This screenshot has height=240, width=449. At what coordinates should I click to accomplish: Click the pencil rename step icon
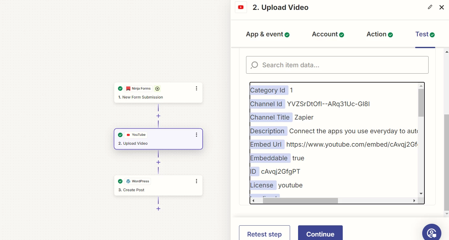(x=430, y=7)
